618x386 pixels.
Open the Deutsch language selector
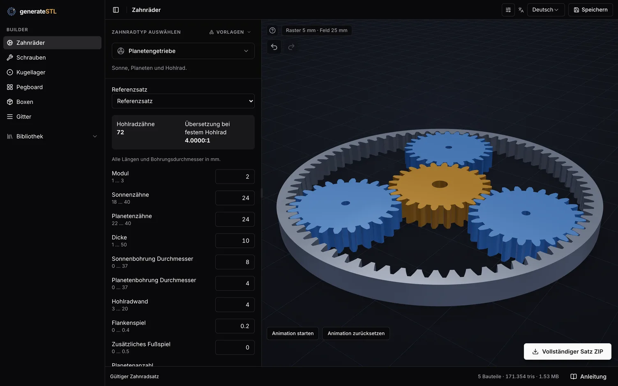pos(546,10)
